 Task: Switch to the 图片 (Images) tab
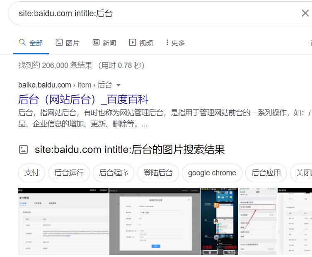pos(68,43)
